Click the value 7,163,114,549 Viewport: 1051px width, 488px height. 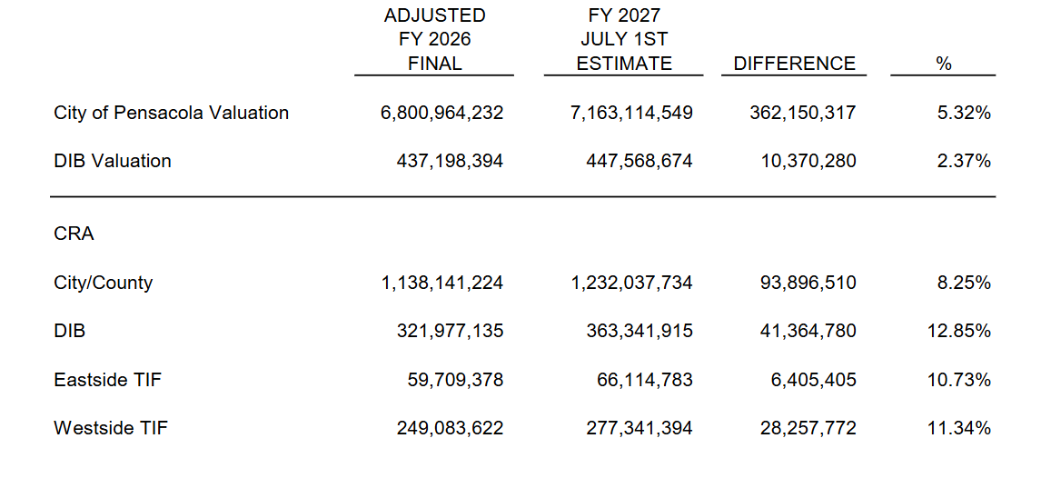tap(631, 114)
